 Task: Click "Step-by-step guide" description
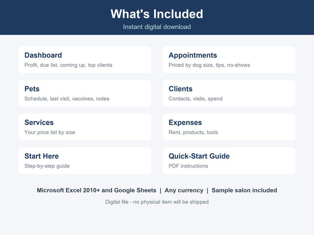[47, 166]
